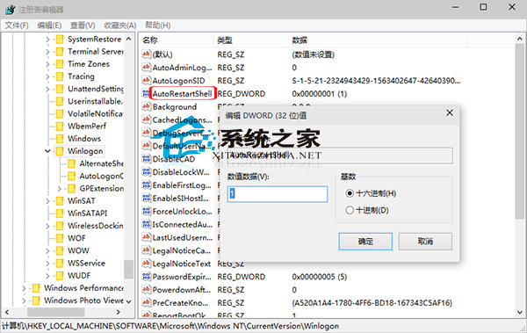
Task: Expand the GPExtension subkey node
Action: coord(60,189)
